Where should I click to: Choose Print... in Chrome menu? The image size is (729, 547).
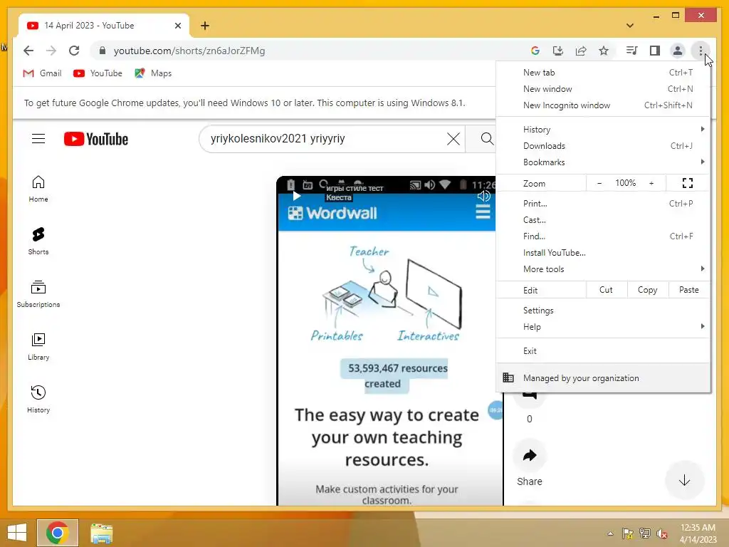point(603,203)
